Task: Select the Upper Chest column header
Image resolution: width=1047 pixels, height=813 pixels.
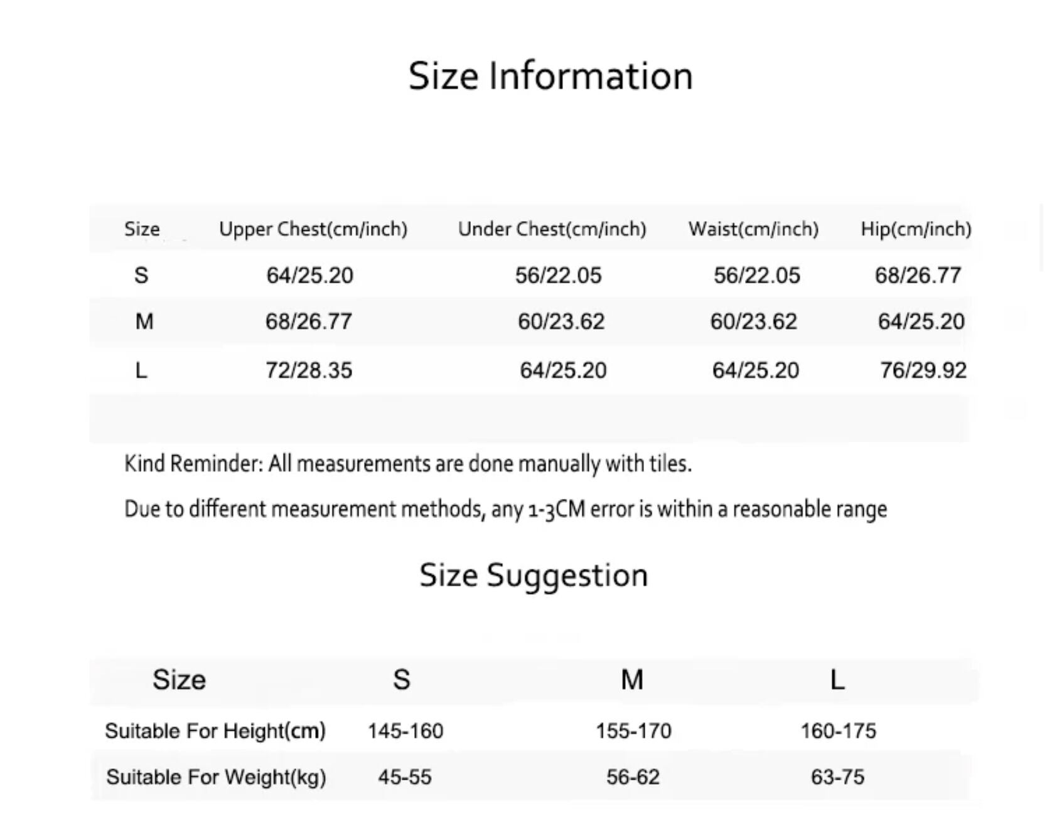Action: coord(313,229)
